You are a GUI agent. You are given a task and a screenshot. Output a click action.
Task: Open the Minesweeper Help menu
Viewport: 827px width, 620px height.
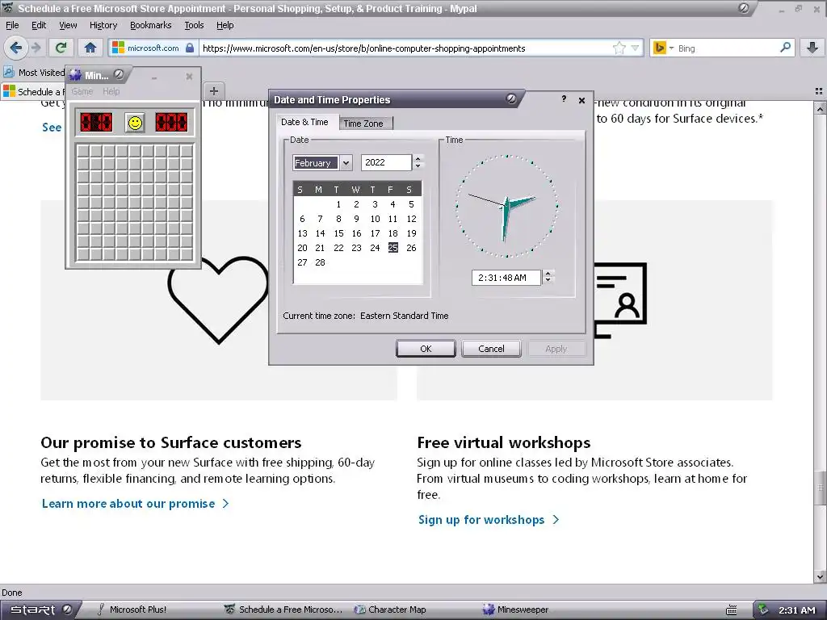pyautogui.click(x=111, y=91)
